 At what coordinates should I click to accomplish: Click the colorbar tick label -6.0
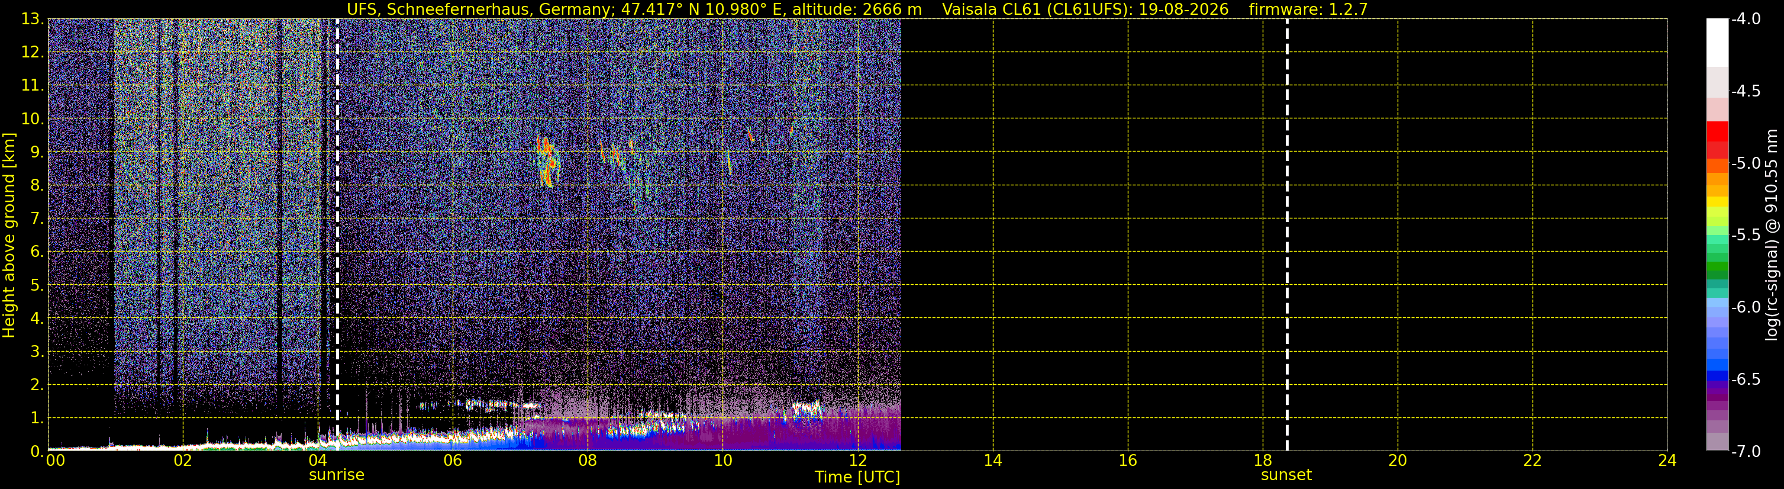[x=1745, y=307]
